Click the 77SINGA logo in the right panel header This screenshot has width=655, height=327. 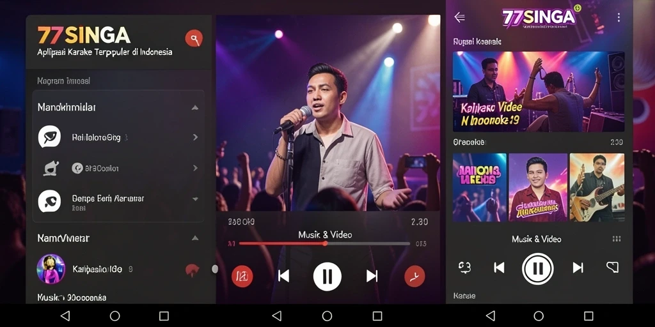pyautogui.click(x=540, y=17)
